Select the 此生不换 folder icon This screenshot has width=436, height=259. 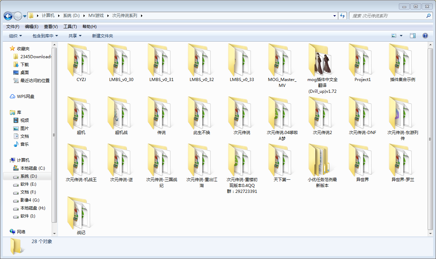201,113
